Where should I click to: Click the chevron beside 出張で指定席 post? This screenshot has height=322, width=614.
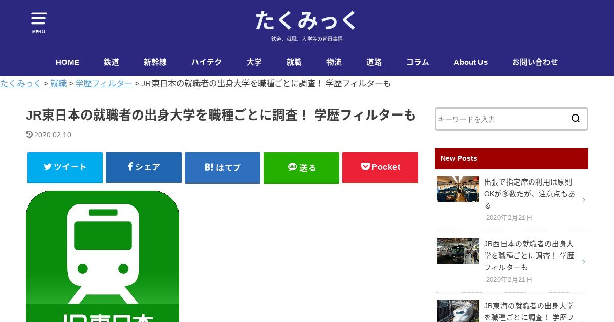584,200
